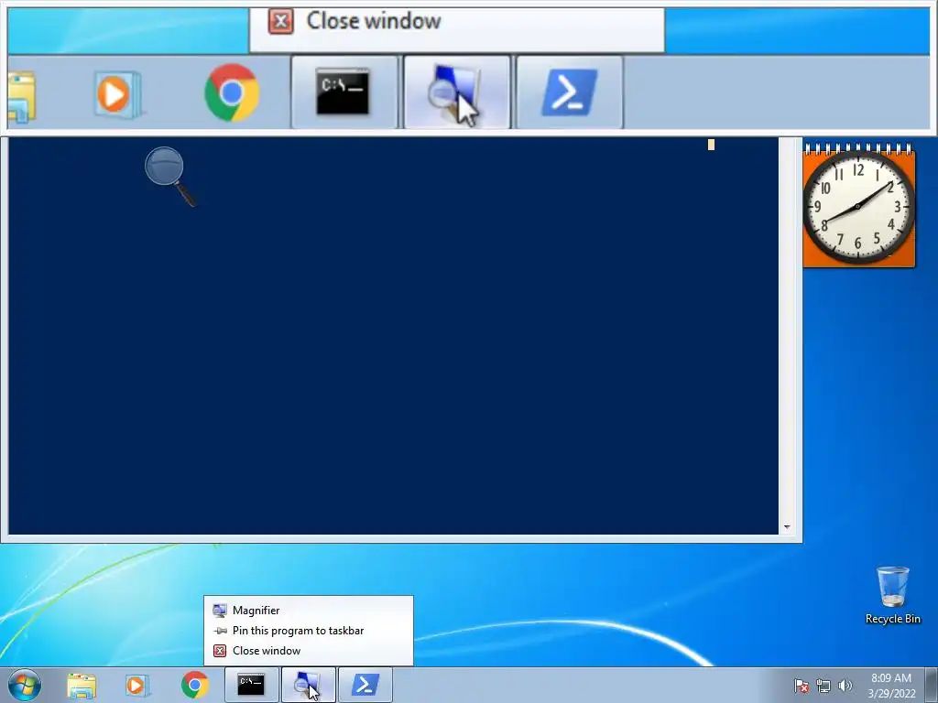Click the Show desktop button at taskbar edge

(932, 686)
